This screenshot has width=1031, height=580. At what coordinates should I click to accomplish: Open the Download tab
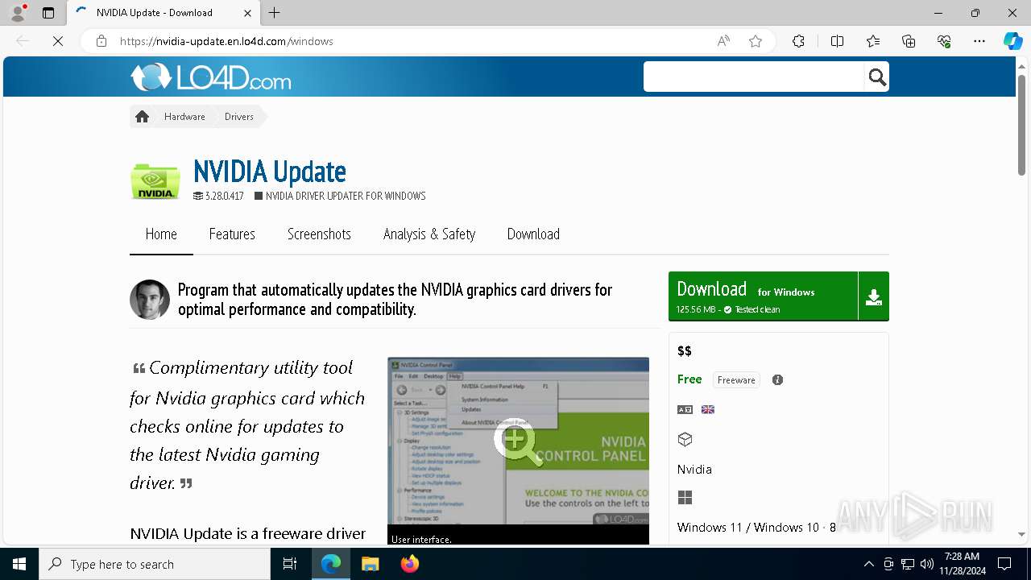533,234
